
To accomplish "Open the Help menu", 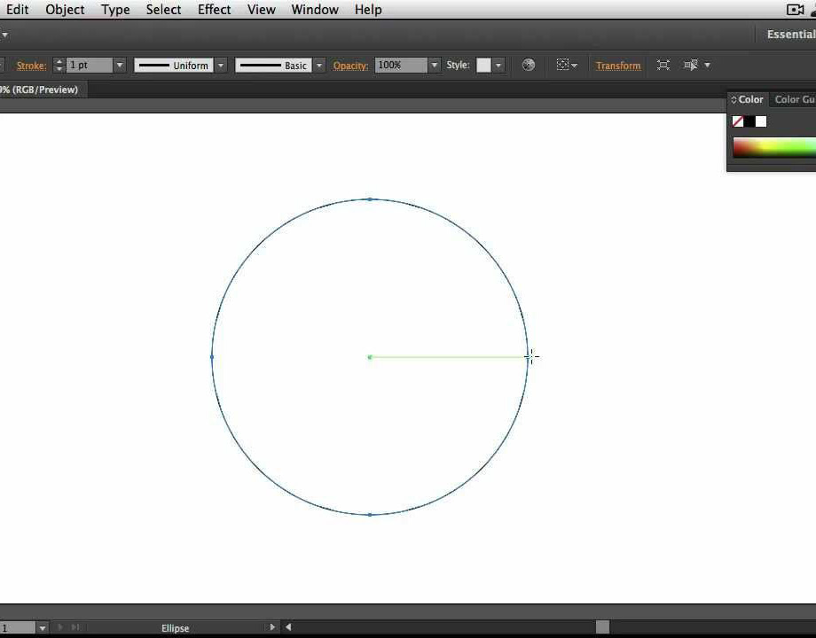I will (368, 10).
